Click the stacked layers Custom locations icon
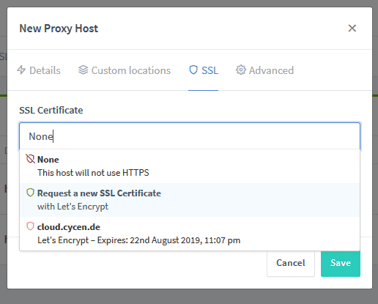This screenshot has height=304, width=378. pos(83,70)
